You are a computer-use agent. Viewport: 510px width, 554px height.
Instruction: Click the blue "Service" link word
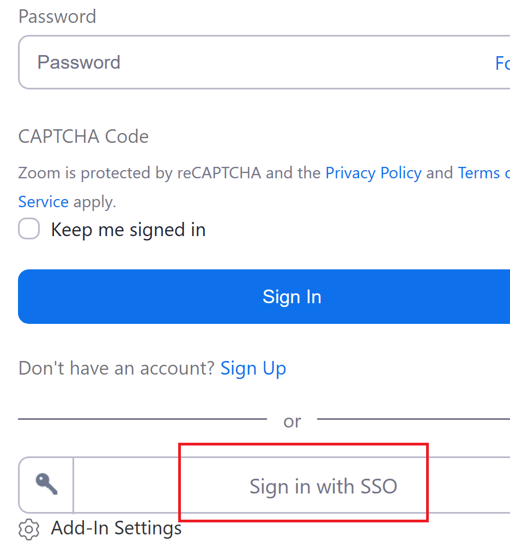44,202
